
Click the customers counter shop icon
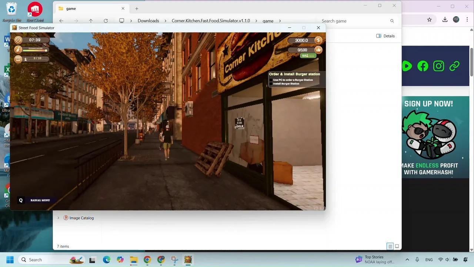tap(18, 59)
